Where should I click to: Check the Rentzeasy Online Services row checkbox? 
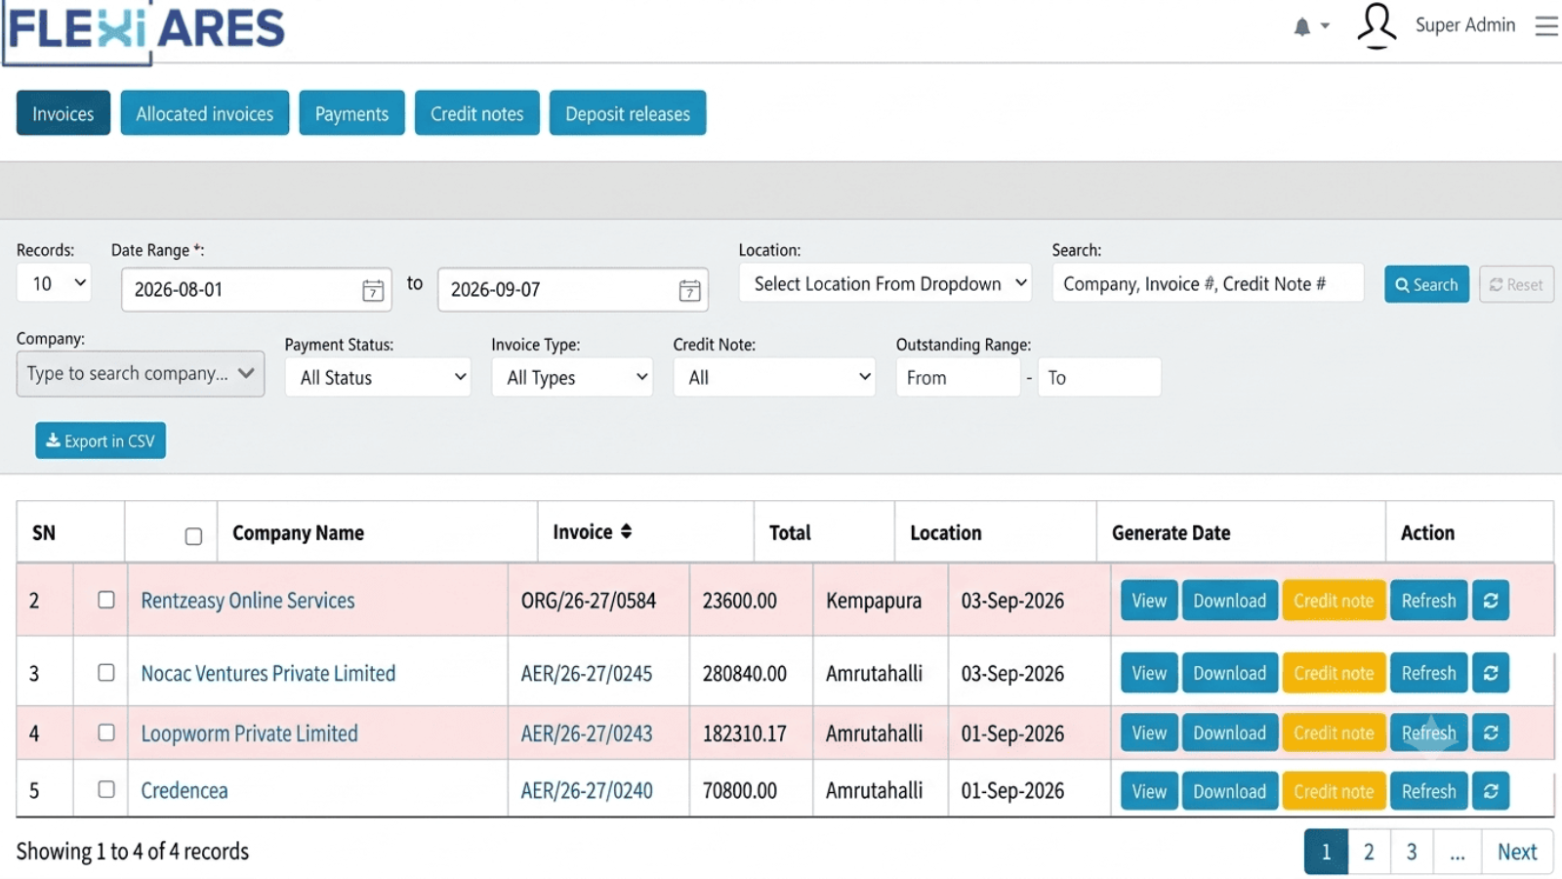pyautogui.click(x=106, y=600)
